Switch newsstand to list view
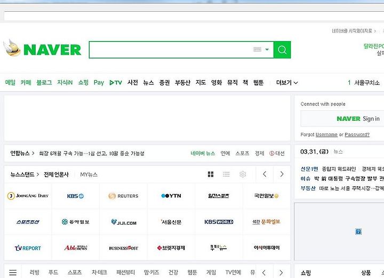The image size is (384, 278). 226,174
